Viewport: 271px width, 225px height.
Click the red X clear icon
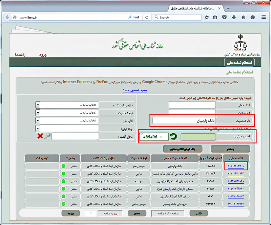(x=40, y=136)
